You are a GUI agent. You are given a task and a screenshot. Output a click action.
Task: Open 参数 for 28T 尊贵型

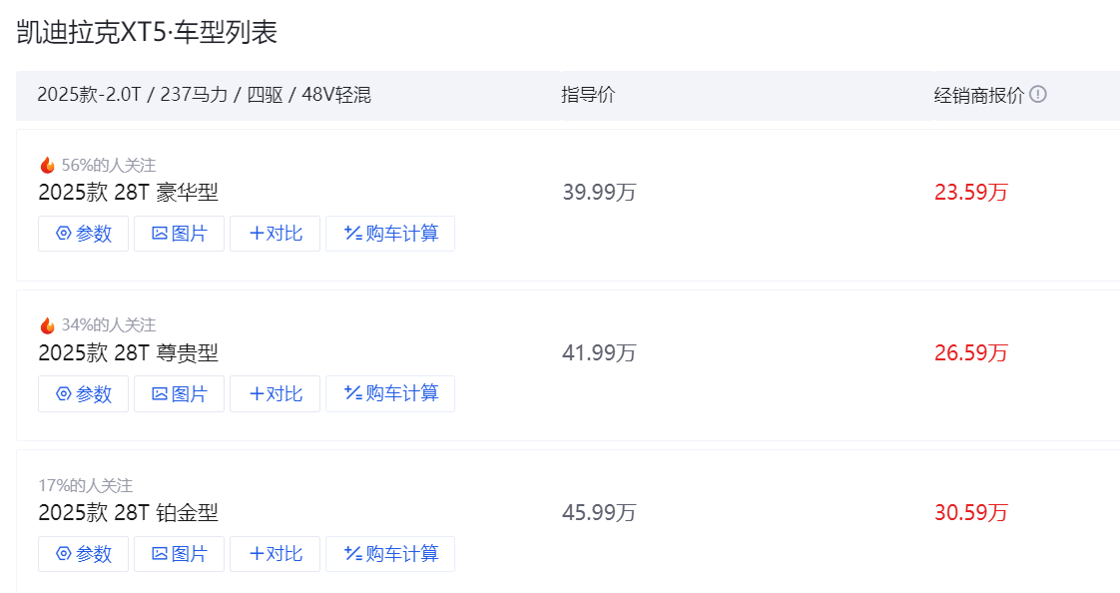[83, 393]
